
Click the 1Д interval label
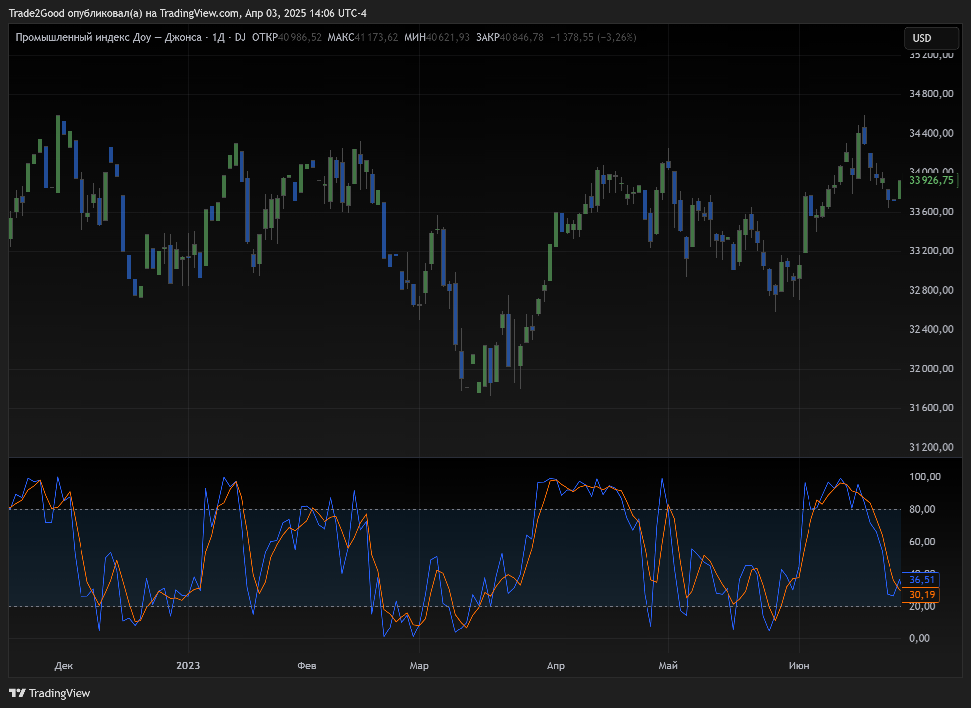pyautogui.click(x=218, y=37)
